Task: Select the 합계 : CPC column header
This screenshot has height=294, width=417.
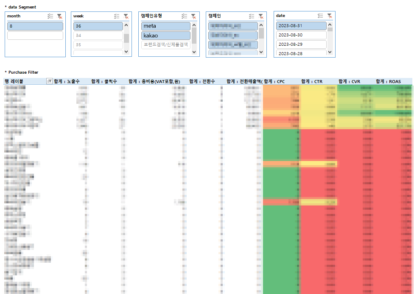Action: (x=274, y=81)
